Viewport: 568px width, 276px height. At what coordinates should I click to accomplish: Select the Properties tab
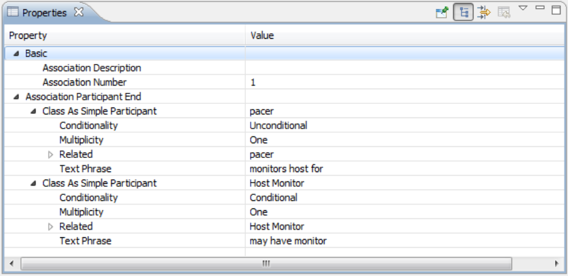click(x=44, y=12)
